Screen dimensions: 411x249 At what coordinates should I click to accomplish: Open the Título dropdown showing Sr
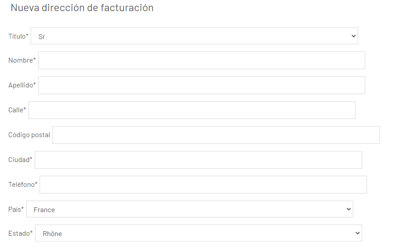[x=194, y=36]
